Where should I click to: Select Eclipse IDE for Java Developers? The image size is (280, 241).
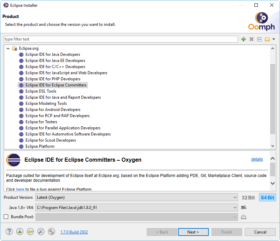pos(49,54)
